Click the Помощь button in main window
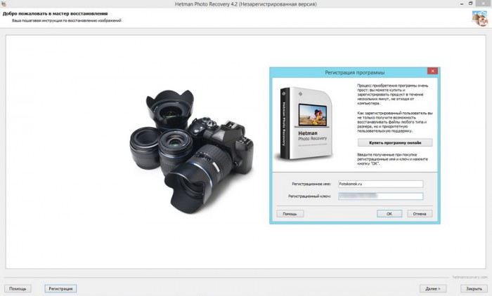 [18, 288]
